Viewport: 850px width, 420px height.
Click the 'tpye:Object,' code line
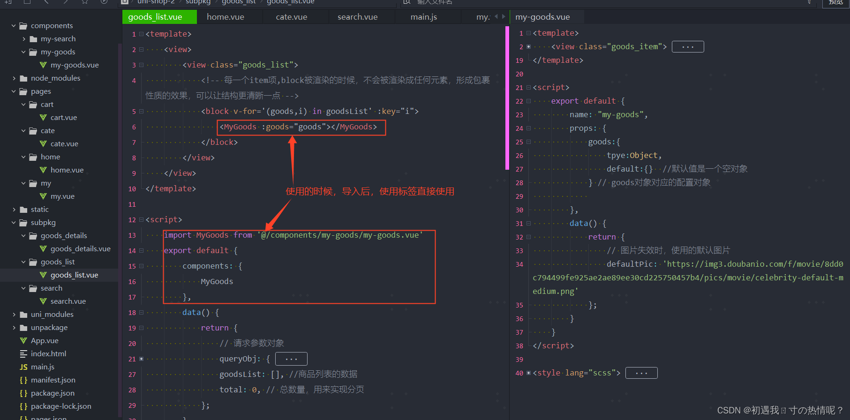click(x=634, y=156)
